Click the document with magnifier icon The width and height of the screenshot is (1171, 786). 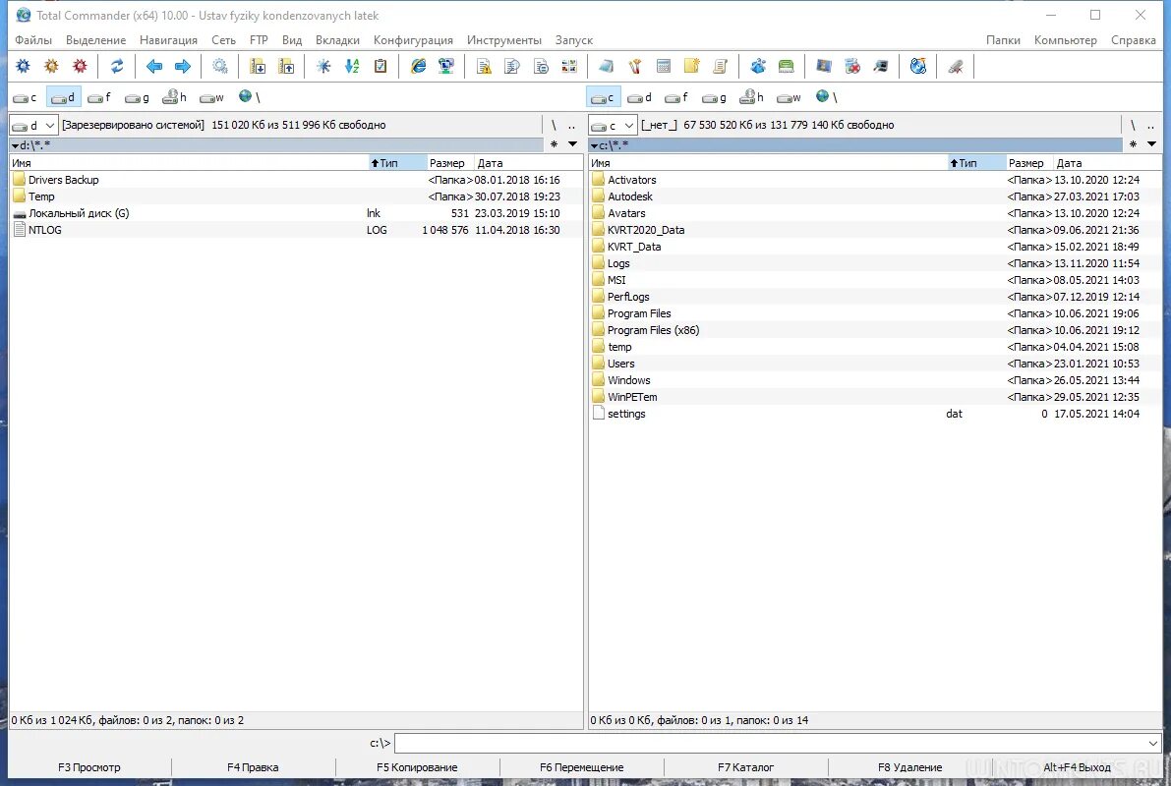512,67
